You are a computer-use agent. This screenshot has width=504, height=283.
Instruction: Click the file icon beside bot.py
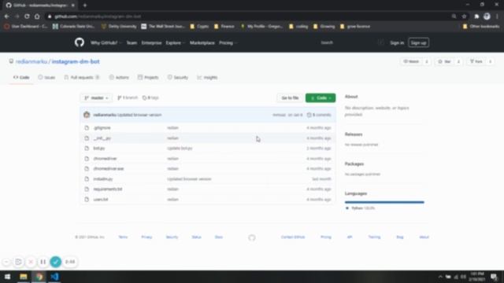[x=87, y=149]
